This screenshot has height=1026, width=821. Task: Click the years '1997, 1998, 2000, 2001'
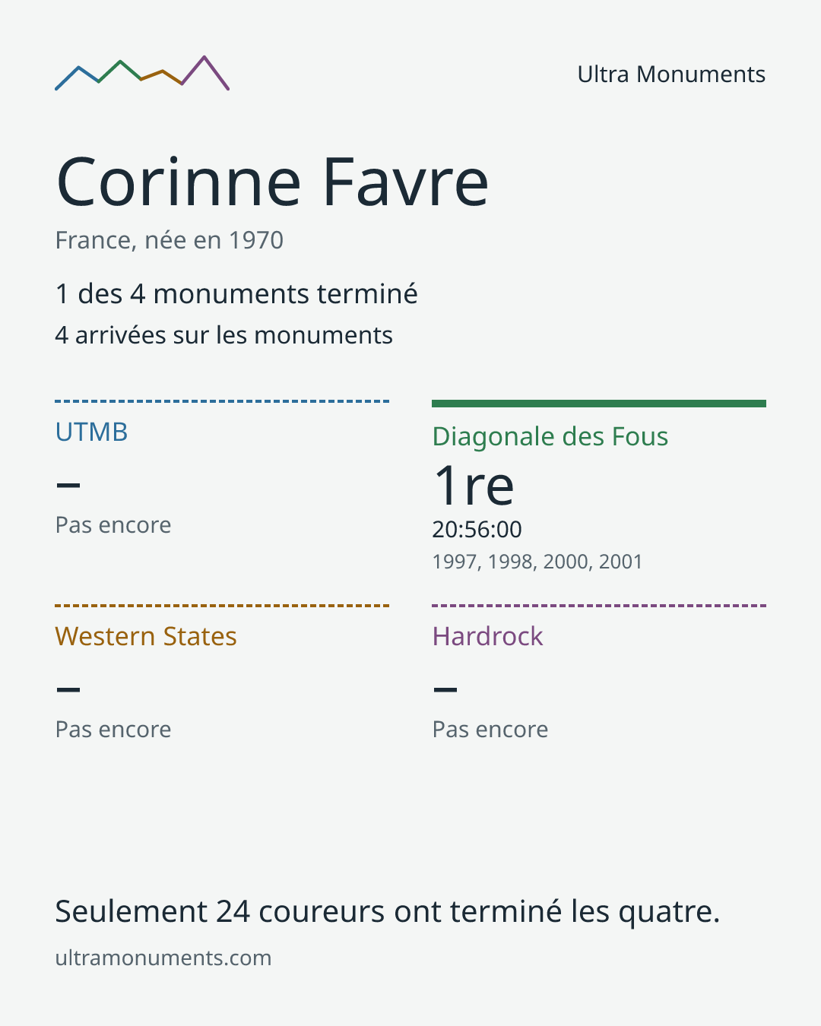[x=537, y=562]
